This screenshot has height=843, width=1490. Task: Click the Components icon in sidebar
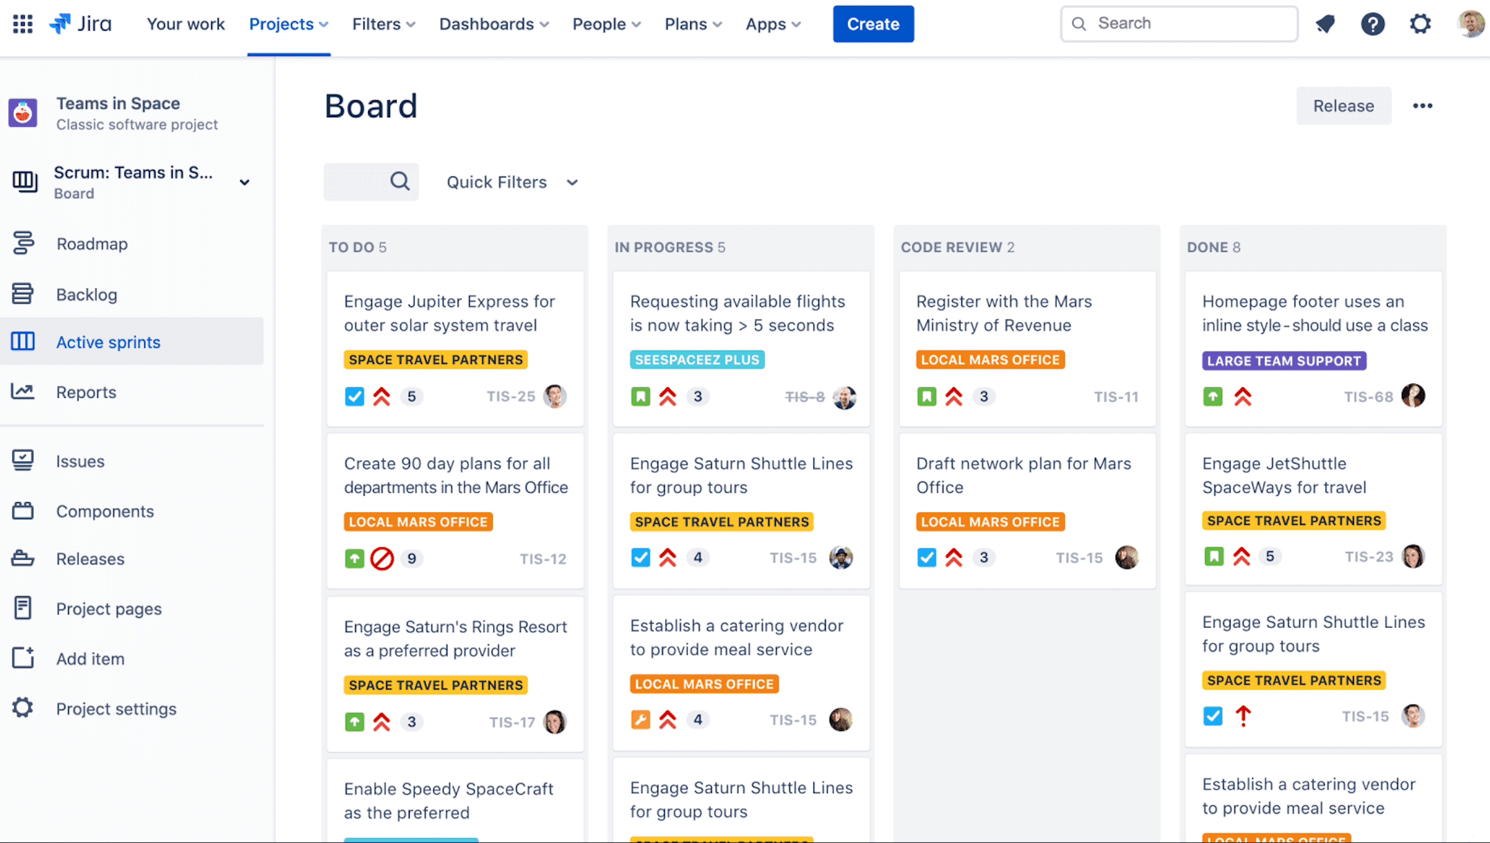tap(22, 511)
